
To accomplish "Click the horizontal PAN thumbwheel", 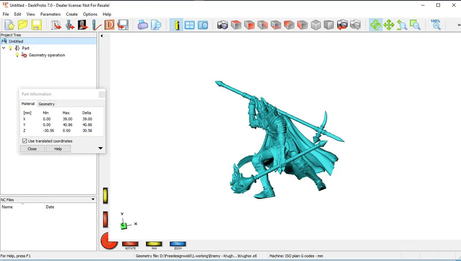I will (154, 244).
